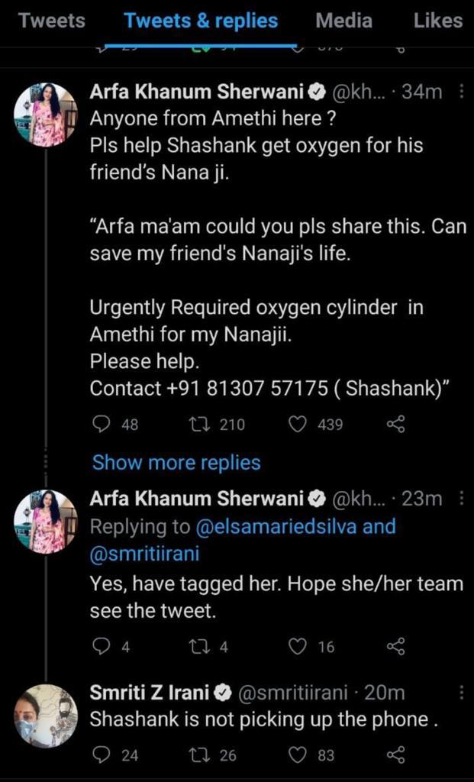This screenshot has width=474, height=782.
Task: Share the 'Yes, have tagged her' tweet
Action: (395, 647)
